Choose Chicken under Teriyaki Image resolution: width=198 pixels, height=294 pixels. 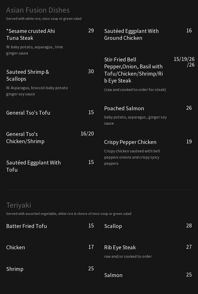click(x=16, y=247)
